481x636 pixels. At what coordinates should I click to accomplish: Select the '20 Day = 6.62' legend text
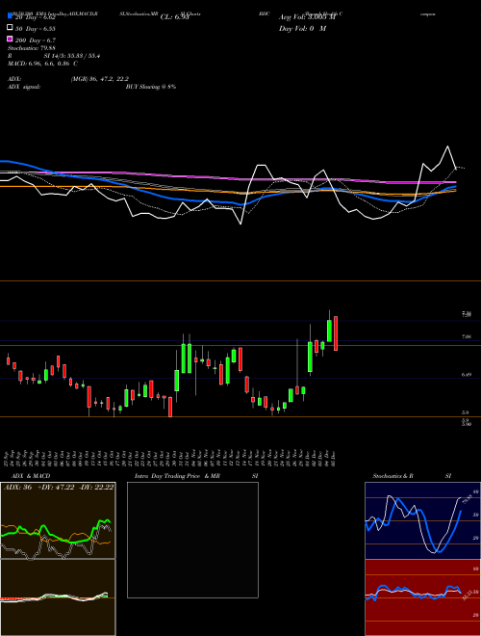click(36, 17)
